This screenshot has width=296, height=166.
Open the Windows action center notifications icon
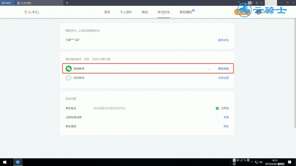tap(290, 162)
